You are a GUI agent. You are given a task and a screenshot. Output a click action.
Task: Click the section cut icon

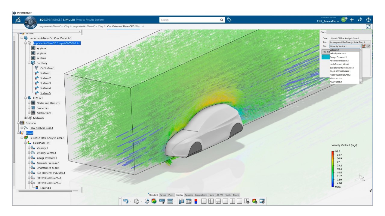click(182, 201)
